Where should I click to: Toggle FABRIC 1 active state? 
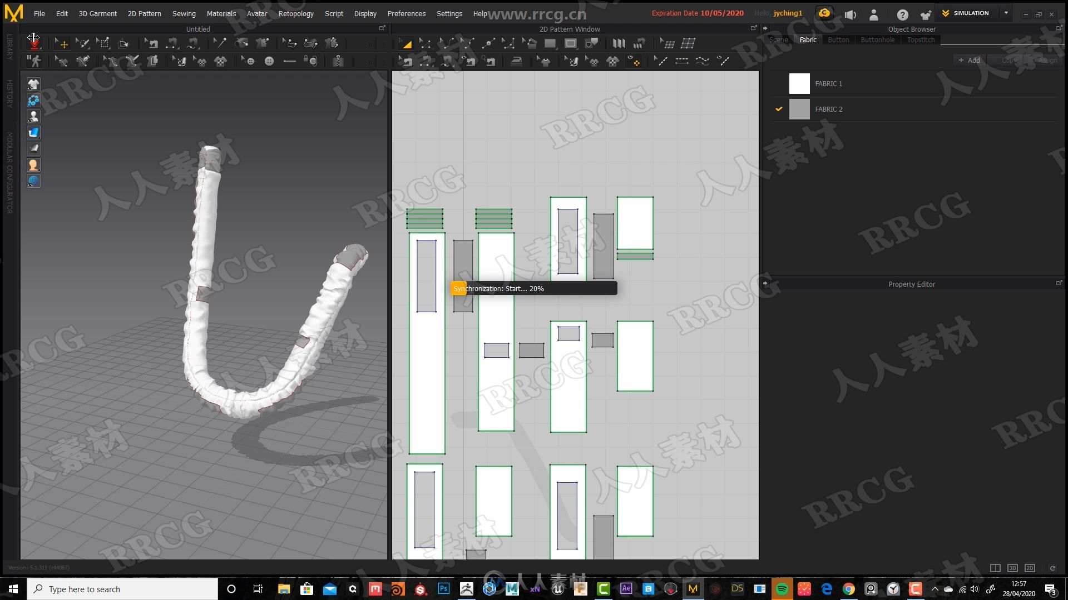780,83
